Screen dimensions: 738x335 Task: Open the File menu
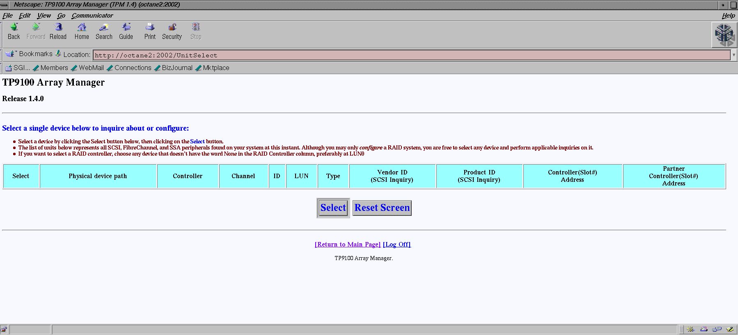pos(7,16)
